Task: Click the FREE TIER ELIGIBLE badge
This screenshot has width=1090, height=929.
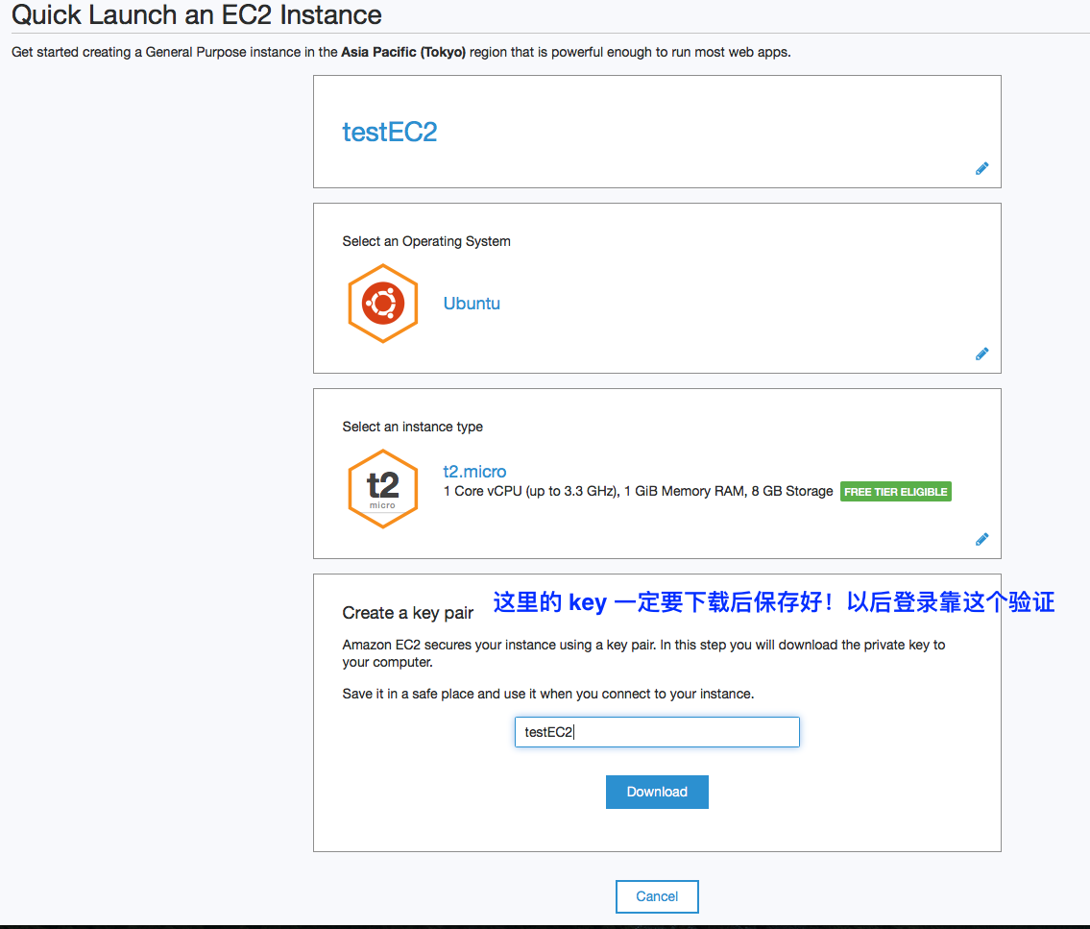Action: coord(895,492)
